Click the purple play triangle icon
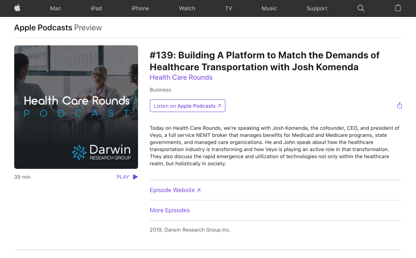Image resolution: width=416 pixels, height=258 pixels. click(135, 177)
